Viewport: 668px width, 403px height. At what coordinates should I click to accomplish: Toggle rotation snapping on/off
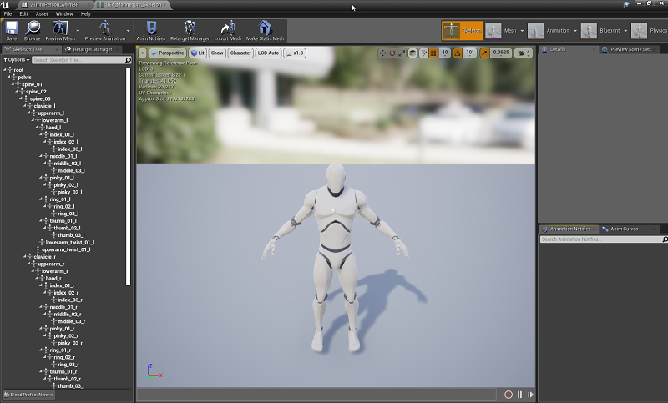point(457,53)
